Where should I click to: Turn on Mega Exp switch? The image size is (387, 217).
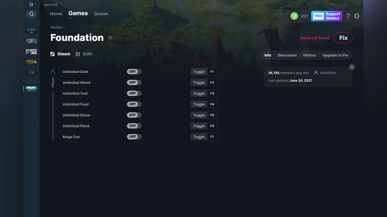click(134, 137)
